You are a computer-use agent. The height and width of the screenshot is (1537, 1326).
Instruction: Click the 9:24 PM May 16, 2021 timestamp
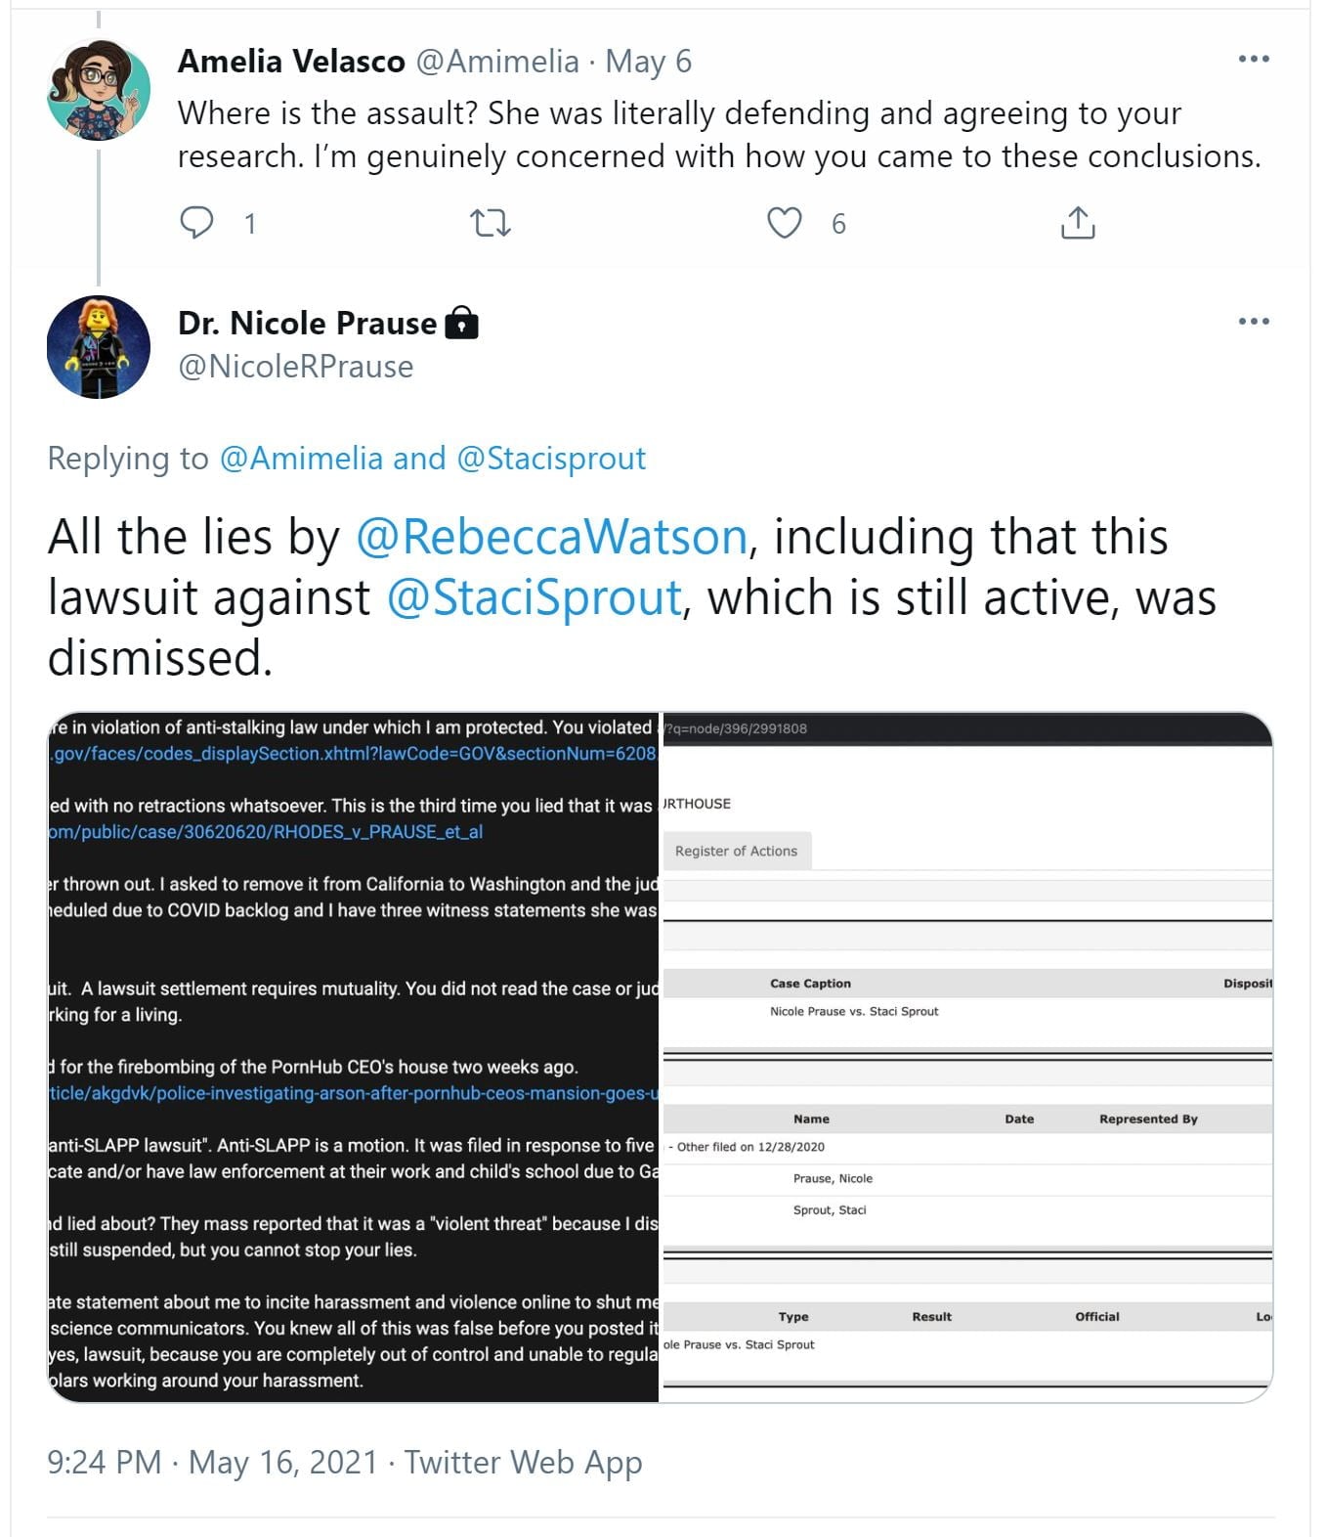[212, 1462]
